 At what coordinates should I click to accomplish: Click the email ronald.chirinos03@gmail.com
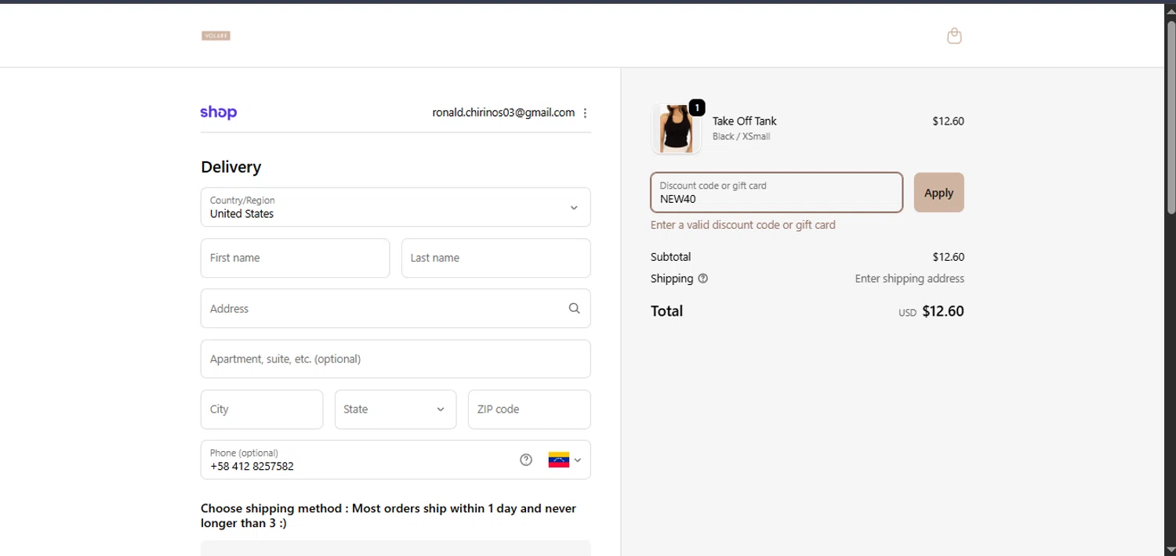[x=503, y=113]
